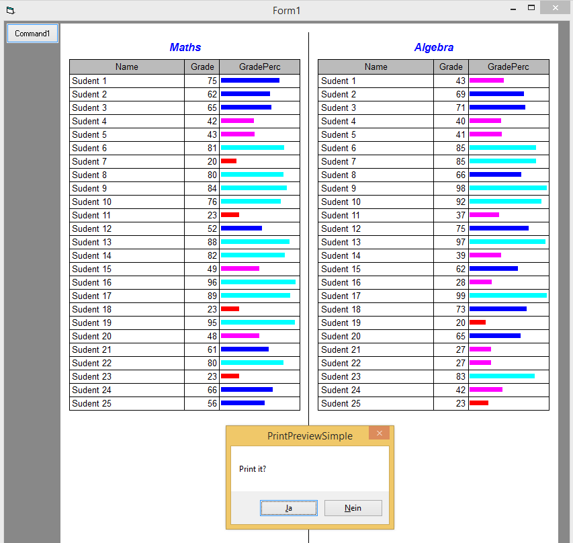The height and width of the screenshot is (543, 573).
Task: Select the GradePerc header in Maths table
Action: 259,67
